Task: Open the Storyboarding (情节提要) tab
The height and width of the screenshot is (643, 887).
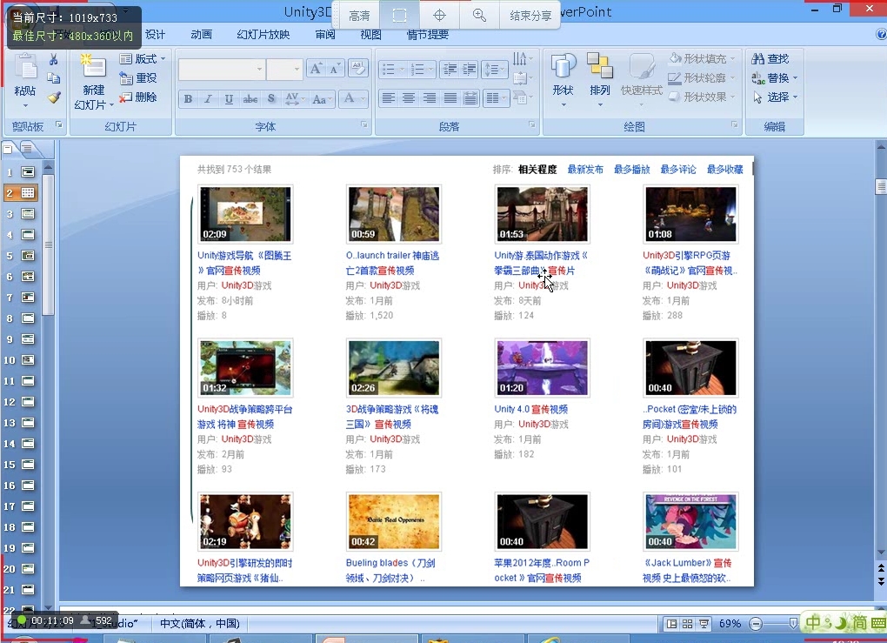Action: 428,35
